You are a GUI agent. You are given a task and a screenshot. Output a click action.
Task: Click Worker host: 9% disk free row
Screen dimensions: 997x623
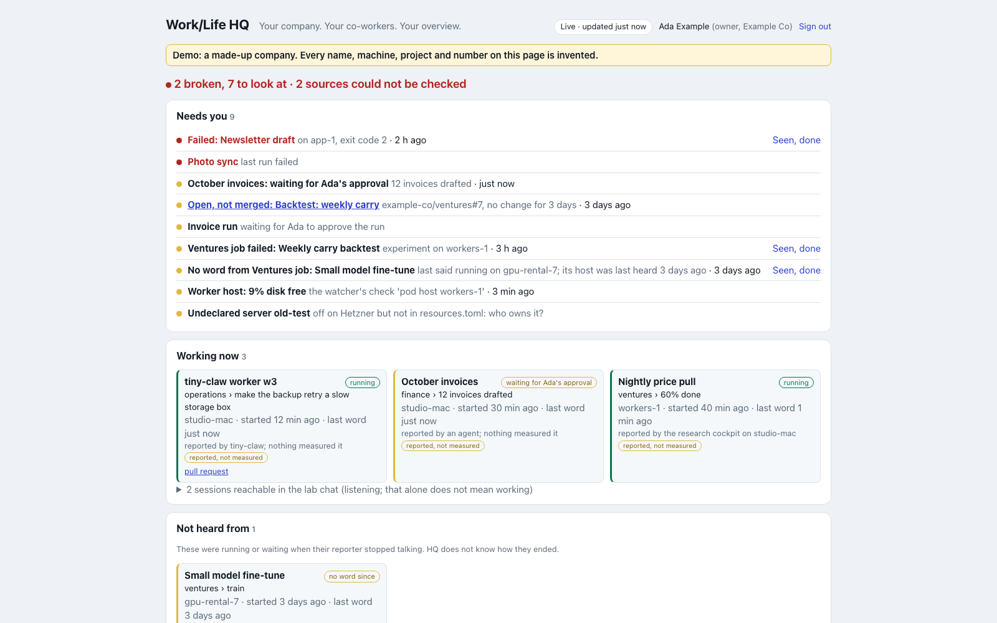coord(499,292)
